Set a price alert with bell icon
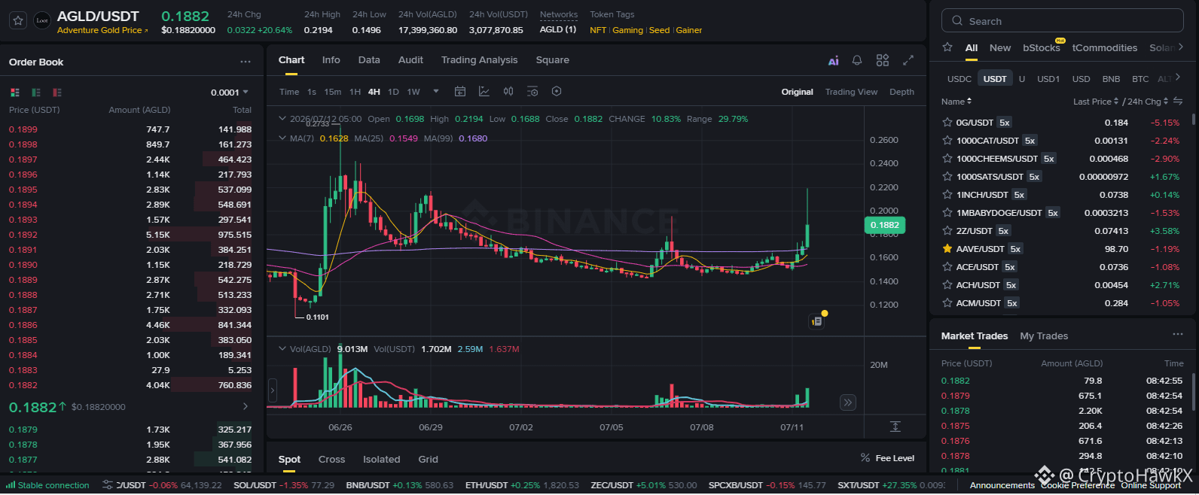 pos(857,60)
